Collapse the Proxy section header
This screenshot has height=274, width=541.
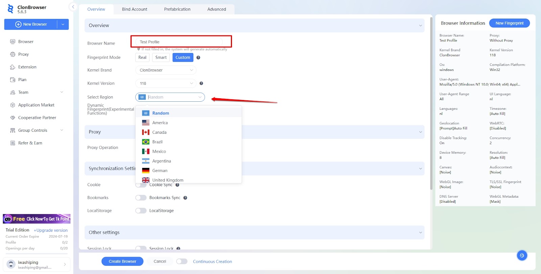[x=254, y=132]
